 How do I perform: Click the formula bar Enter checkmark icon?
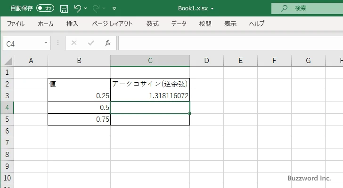tap(91, 43)
